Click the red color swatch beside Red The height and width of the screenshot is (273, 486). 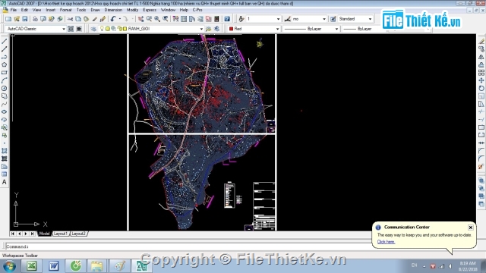[231, 29]
